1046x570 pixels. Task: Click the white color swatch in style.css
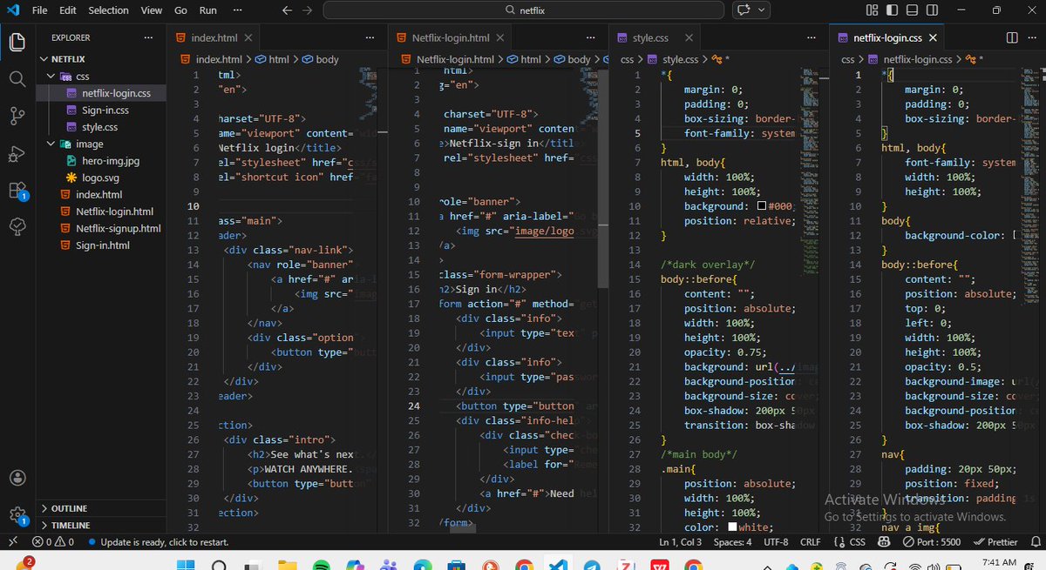pos(732,527)
